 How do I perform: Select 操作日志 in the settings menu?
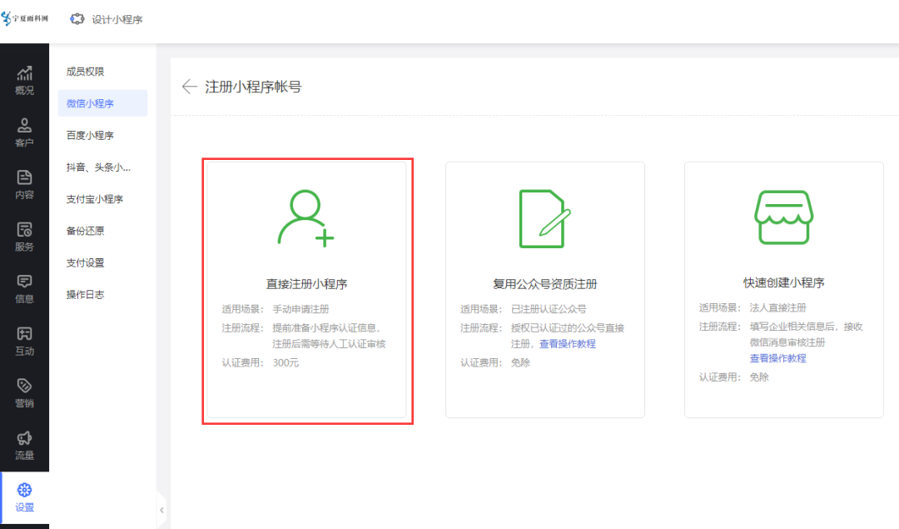click(85, 294)
